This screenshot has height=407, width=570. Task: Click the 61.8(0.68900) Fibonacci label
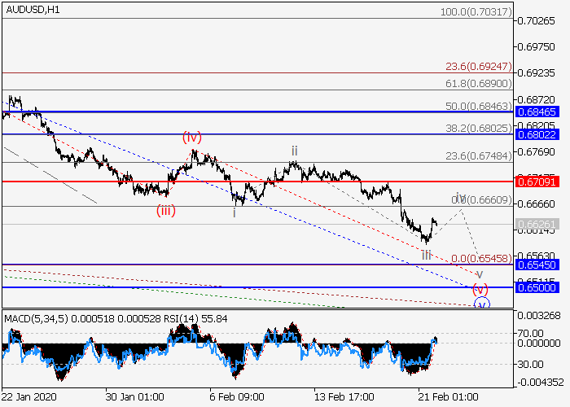coord(478,84)
